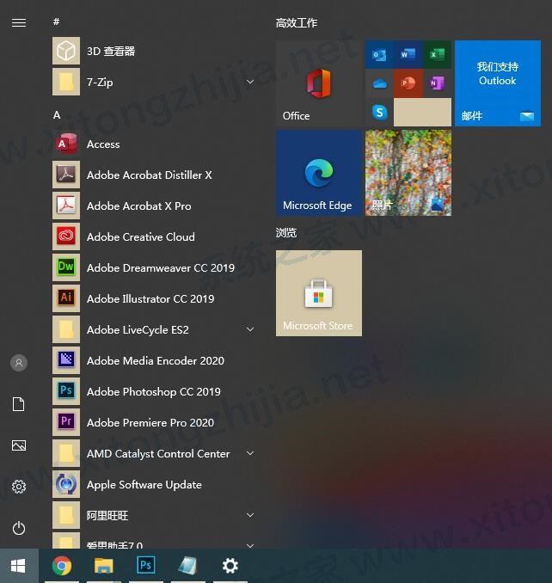Open File Explorer from the taskbar
552x583 pixels.
(x=104, y=566)
